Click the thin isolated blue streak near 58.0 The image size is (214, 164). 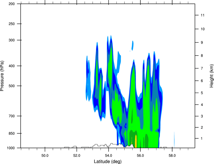point(174,140)
